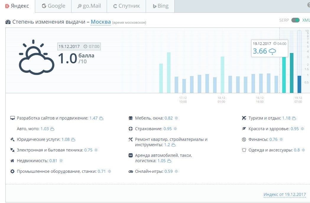Click the monitor icon for Разработка сайтов
The image size is (310, 203).
click(x=12, y=118)
